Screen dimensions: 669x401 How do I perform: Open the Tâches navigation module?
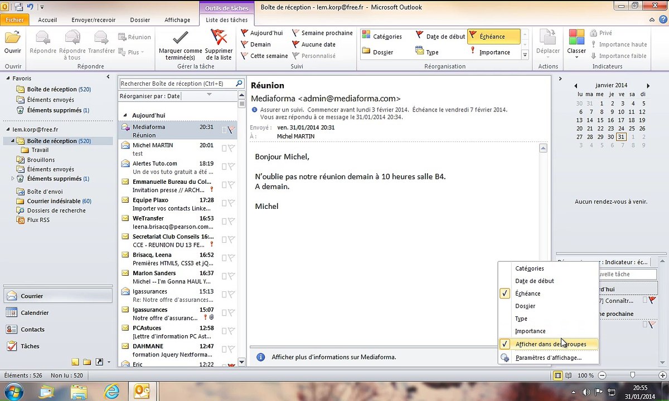point(59,346)
